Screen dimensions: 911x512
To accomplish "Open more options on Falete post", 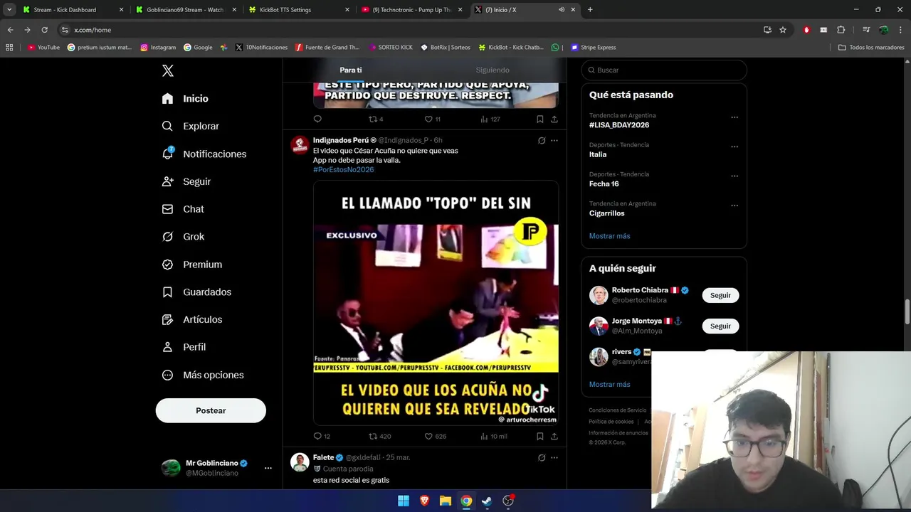I will click(x=554, y=458).
